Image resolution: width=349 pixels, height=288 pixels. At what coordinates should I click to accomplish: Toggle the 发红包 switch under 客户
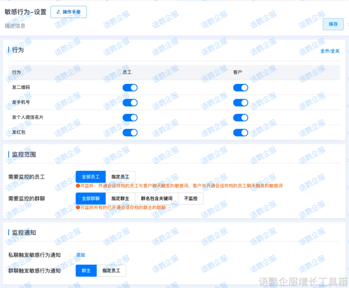[x=240, y=132]
